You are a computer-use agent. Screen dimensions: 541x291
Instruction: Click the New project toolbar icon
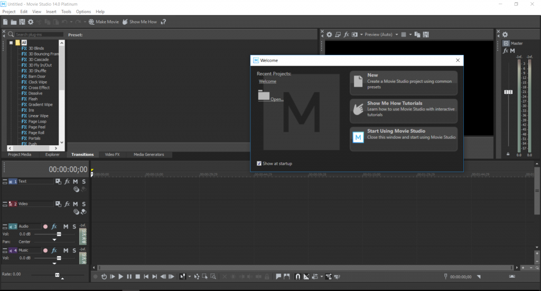point(5,22)
